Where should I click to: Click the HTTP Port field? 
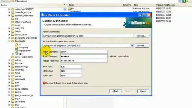[71, 67]
